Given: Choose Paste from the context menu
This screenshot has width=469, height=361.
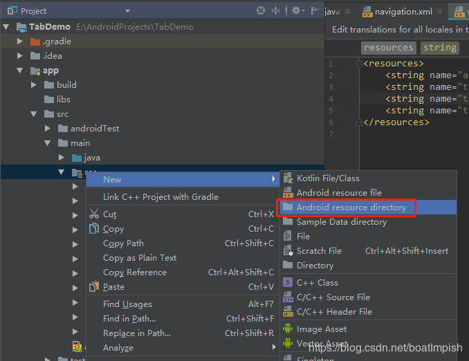Looking at the screenshot, I should tap(183, 287).
